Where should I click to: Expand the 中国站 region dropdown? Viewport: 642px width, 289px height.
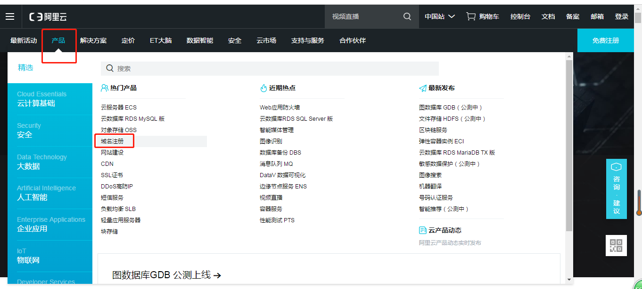coord(439,16)
